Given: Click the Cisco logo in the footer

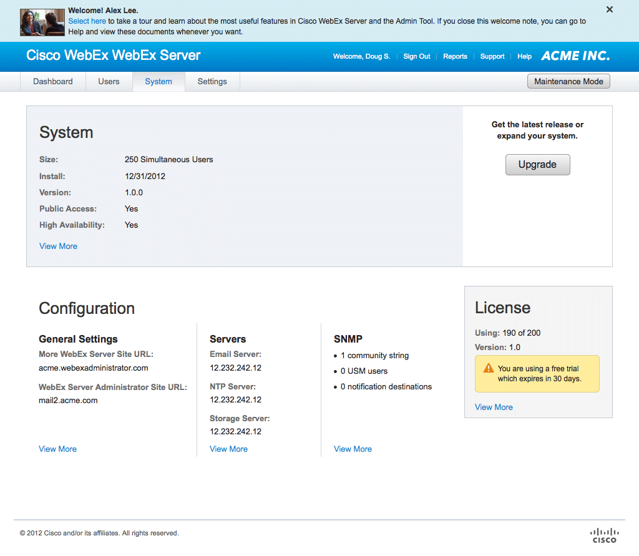Looking at the screenshot, I should click(603, 535).
